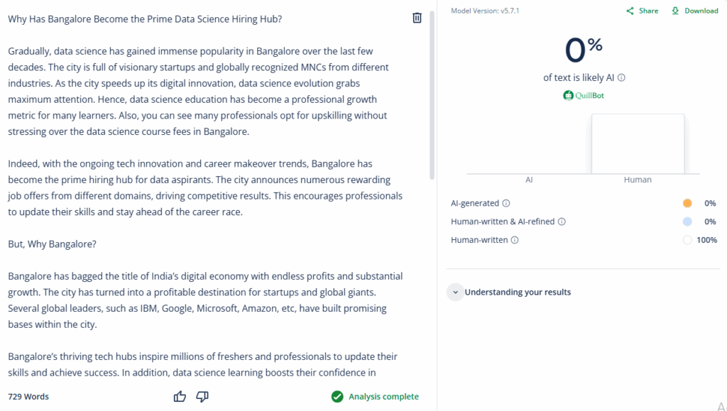Click the Human bar in chart
The height and width of the screenshot is (411, 727).
point(638,143)
